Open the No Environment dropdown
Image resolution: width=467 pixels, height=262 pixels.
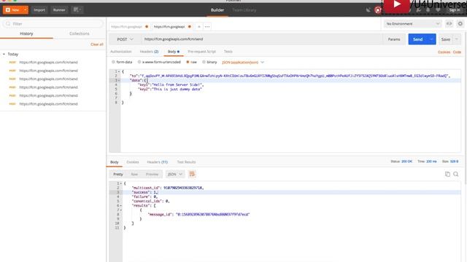pyautogui.click(x=412, y=24)
